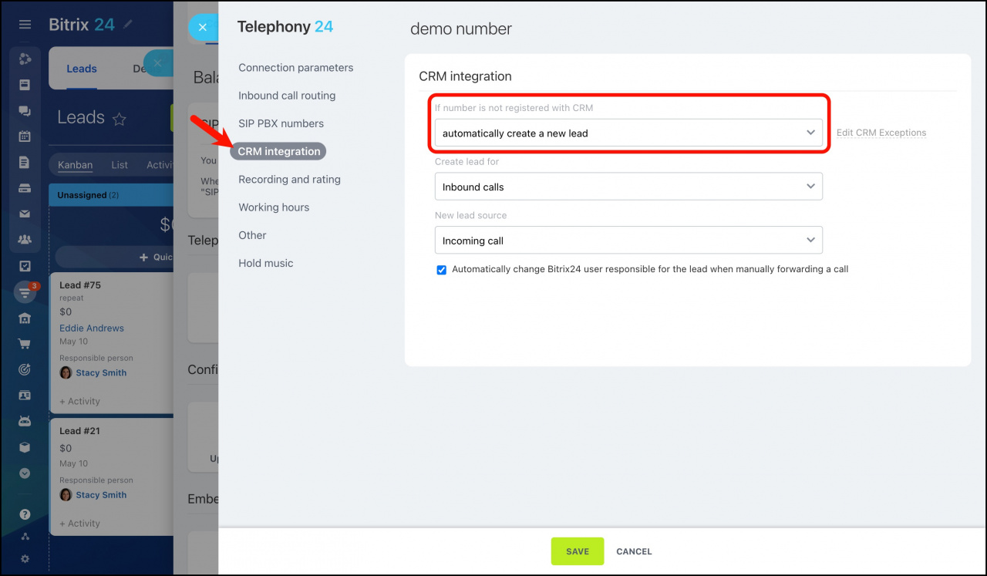987x576 pixels.
Task: Click the CRM integration panel heading
Action: (x=465, y=76)
